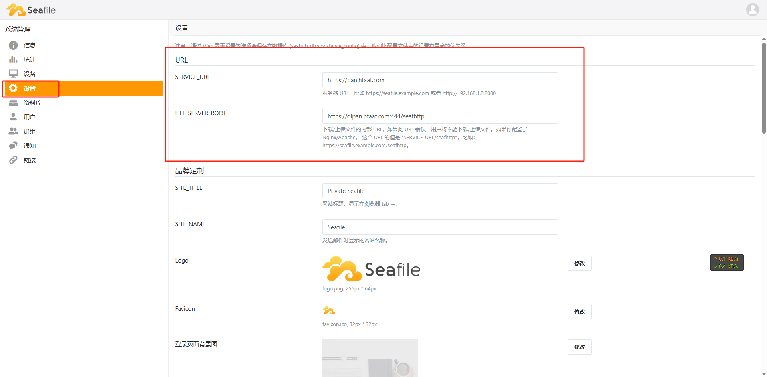Click the chain link 链接 icon
The width and height of the screenshot is (767, 377).
point(13,160)
